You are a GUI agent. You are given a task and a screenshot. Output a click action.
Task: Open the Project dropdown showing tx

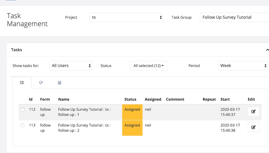point(126,17)
